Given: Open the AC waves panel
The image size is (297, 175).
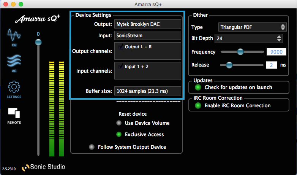Looking at the screenshot, I should pos(14,64).
